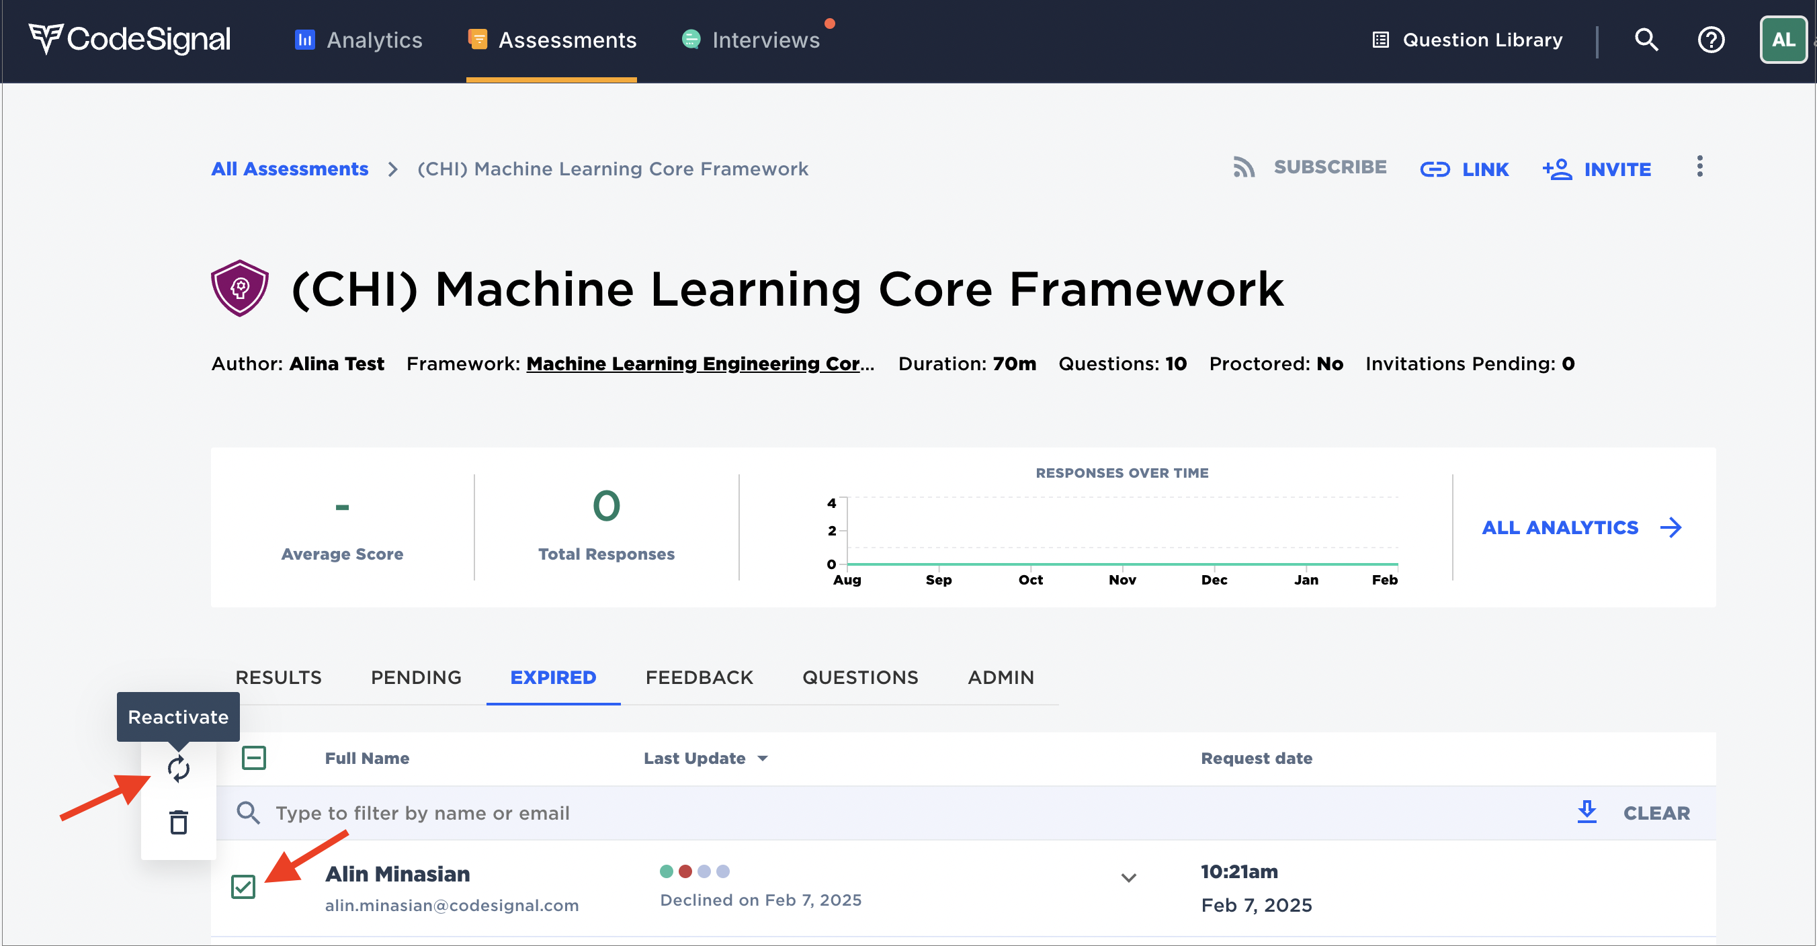The image size is (1817, 946).
Task: Open the Interviews section
Action: tap(751, 40)
